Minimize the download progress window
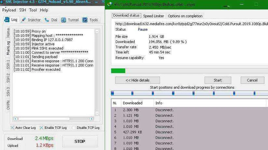The width and height of the screenshot is (268, 150). tap(242, 4)
